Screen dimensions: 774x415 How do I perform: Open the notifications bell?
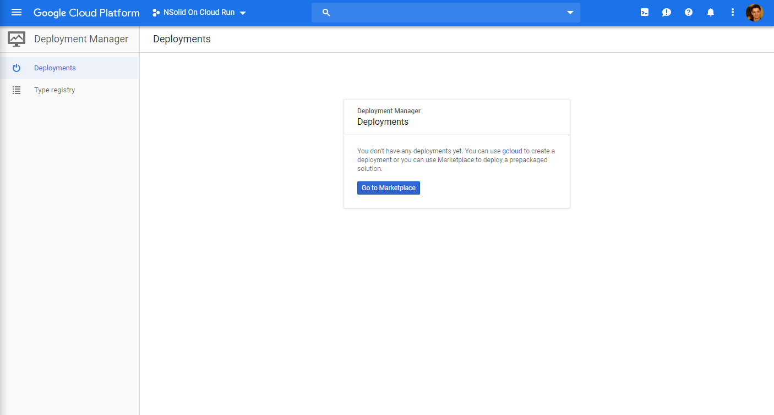click(x=711, y=12)
